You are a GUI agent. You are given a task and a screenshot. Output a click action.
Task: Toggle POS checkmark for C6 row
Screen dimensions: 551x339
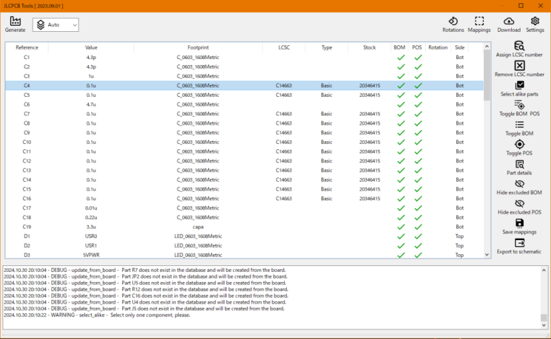pos(418,105)
